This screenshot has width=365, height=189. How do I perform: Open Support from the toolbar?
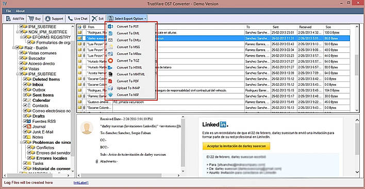[54, 18]
